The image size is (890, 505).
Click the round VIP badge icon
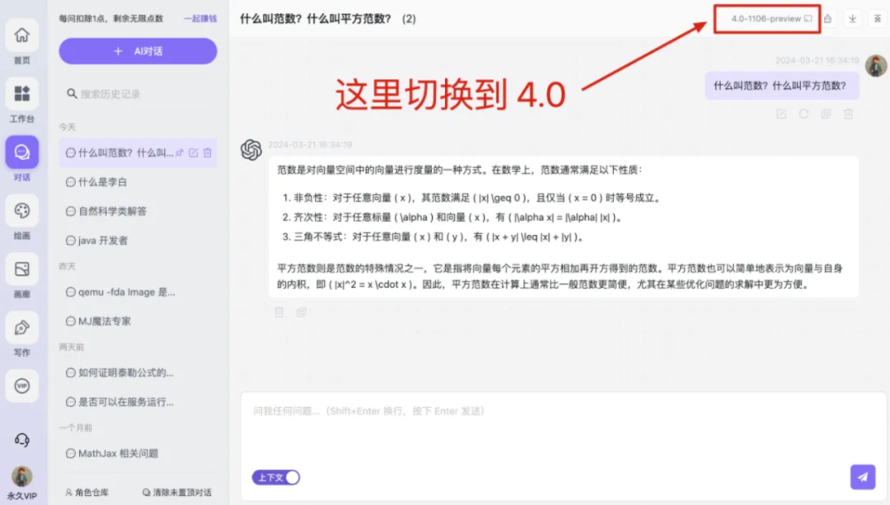click(22, 386)
